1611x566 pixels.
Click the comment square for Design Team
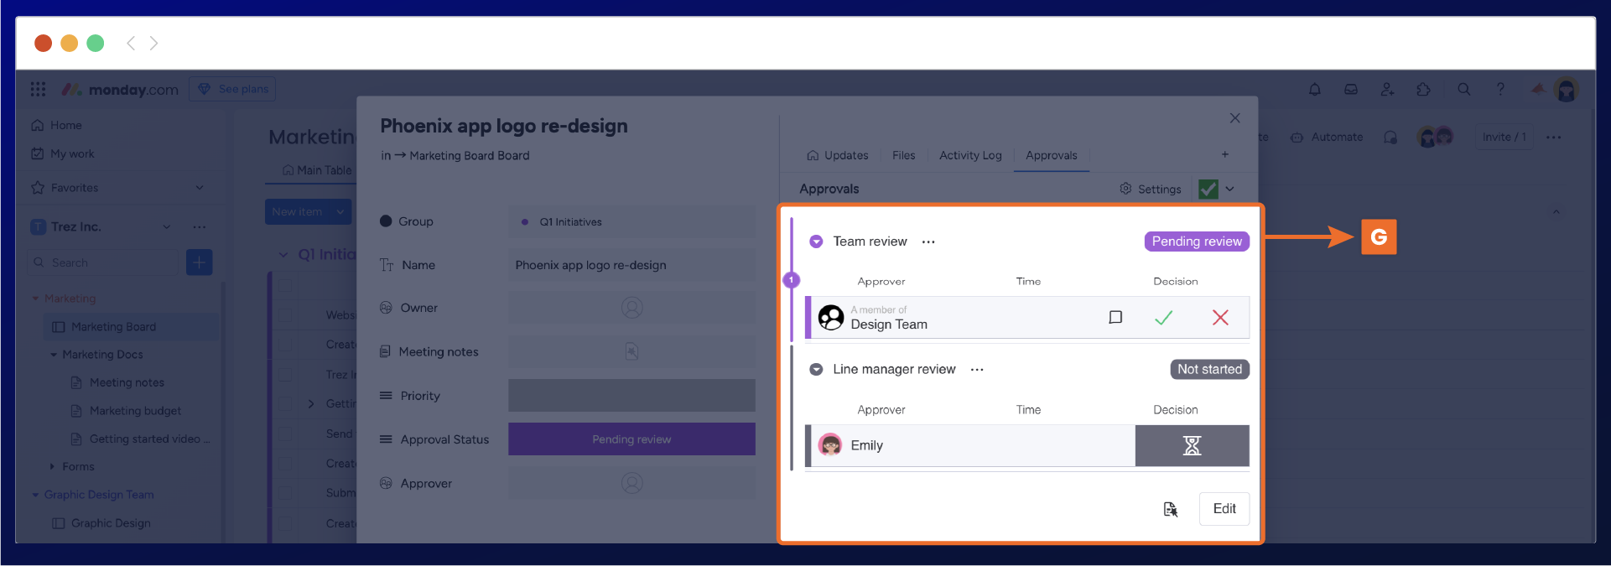(x=1115, y=317)
